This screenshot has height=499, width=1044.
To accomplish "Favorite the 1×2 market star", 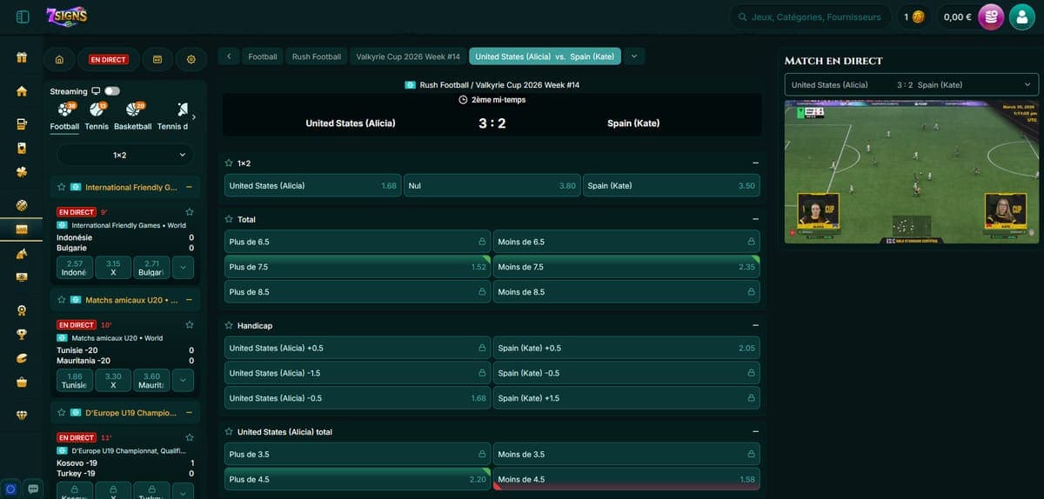I will click(229, 163).
